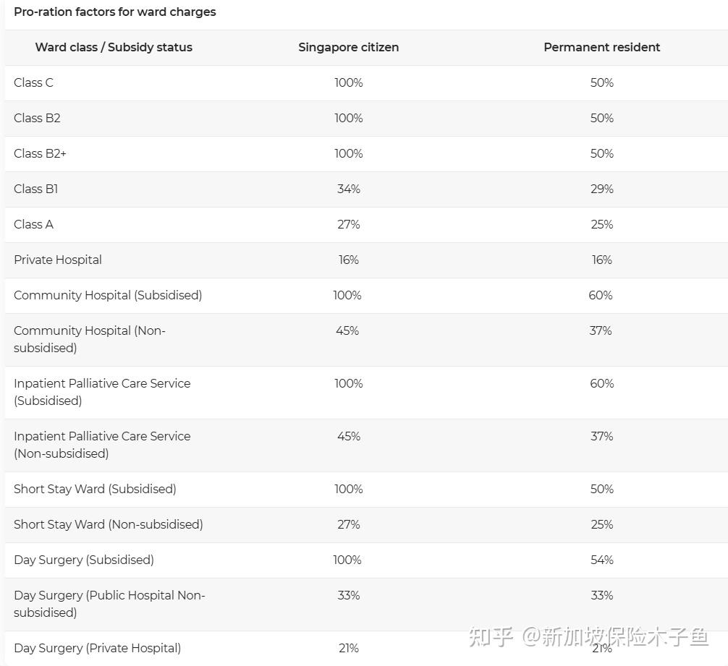Click the 34% Singapore citizen value for Class B1
Image resolution: width=728 pixels, height=666 pixels.
348,189
